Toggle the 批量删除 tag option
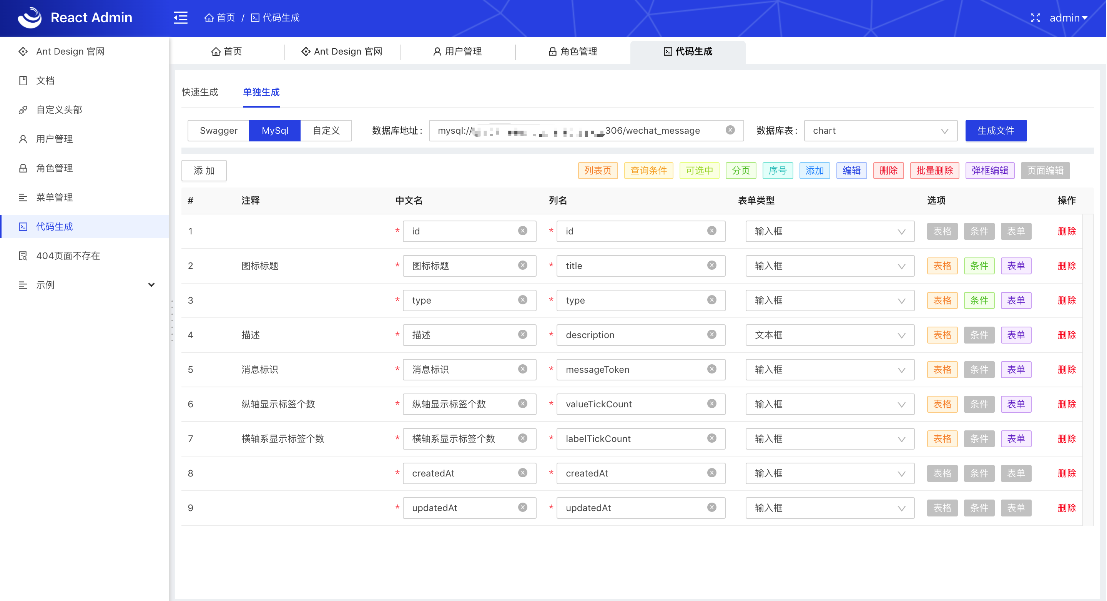The height and width of the screenshot is (601, 1107). [x=934, y=171]
